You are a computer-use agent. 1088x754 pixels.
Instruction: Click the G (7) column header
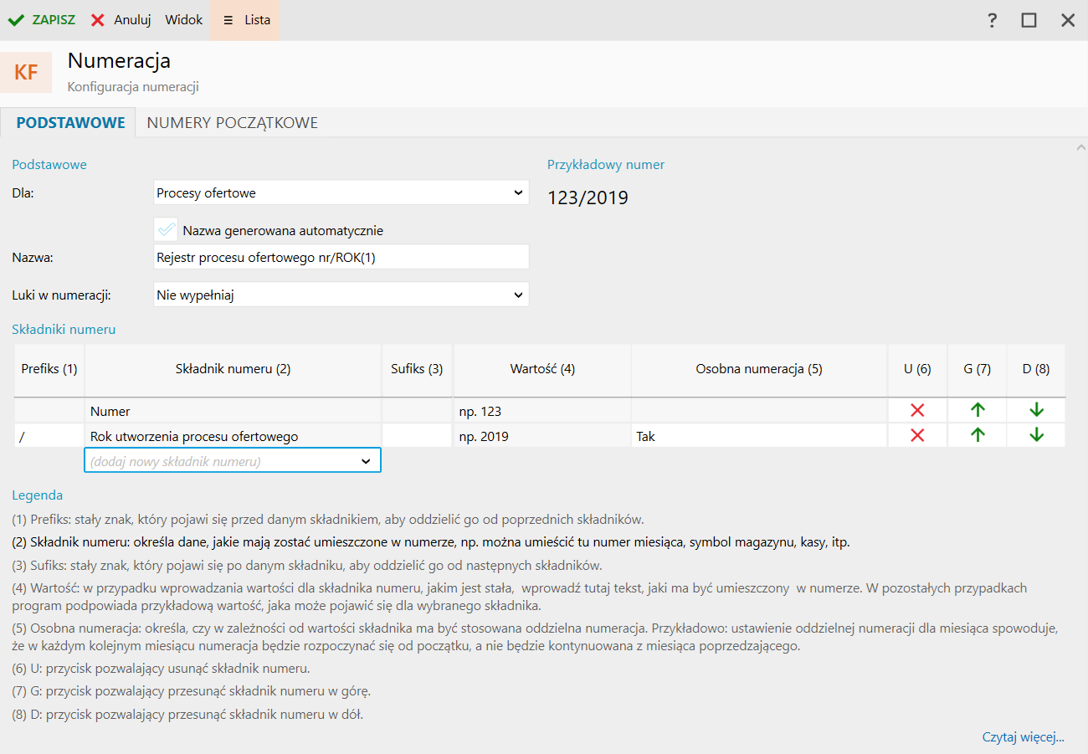pyautogui.click(x=978, y=369)
